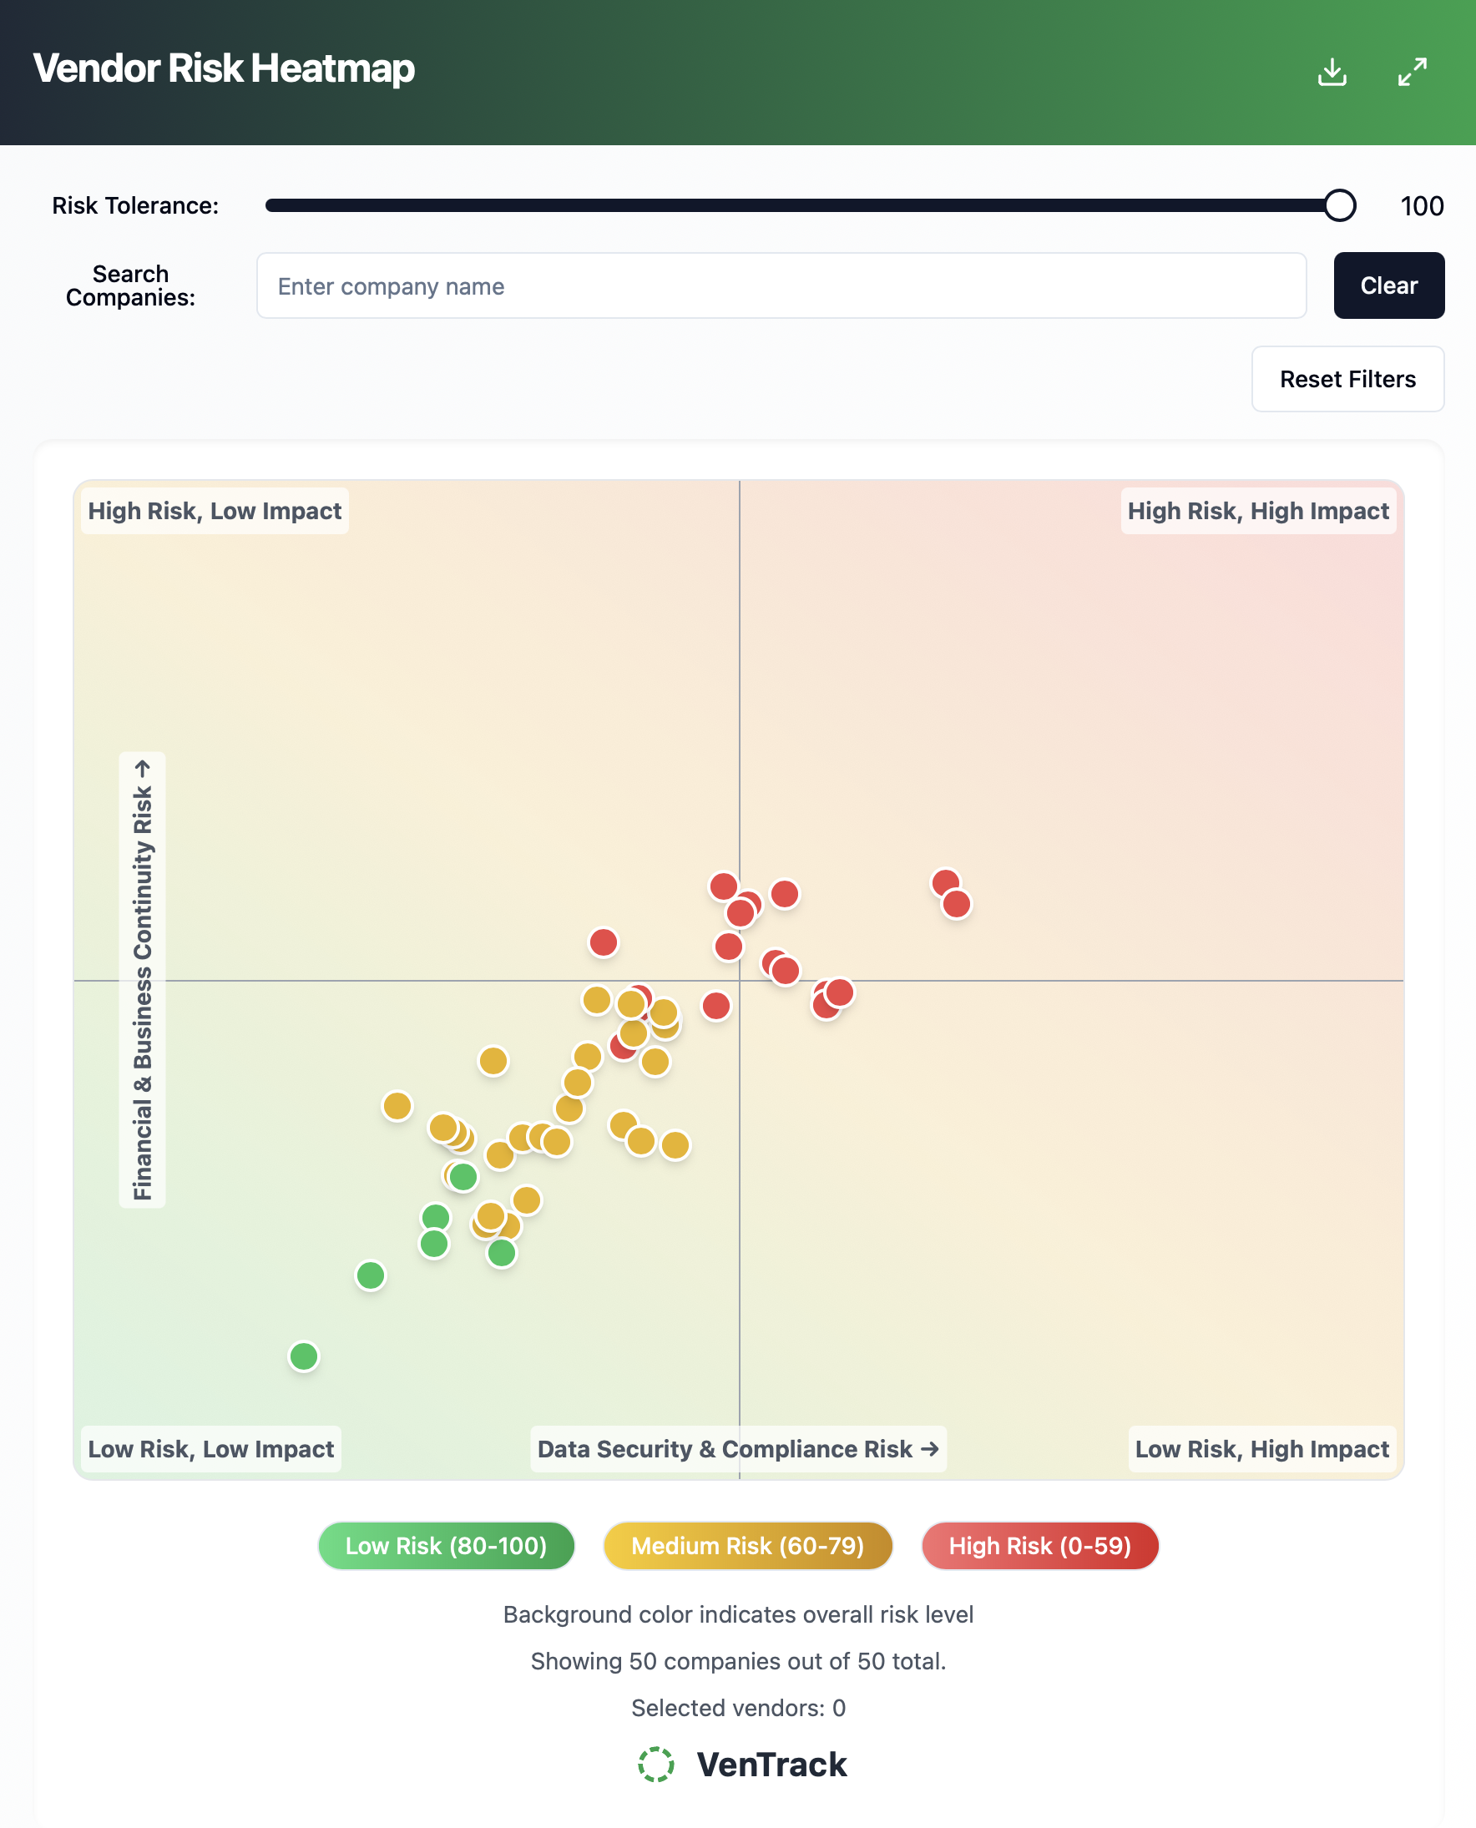This screenshot has width=1476, height=1828.
Task: Click the download heatmap icon
Action: point(1333,73)
